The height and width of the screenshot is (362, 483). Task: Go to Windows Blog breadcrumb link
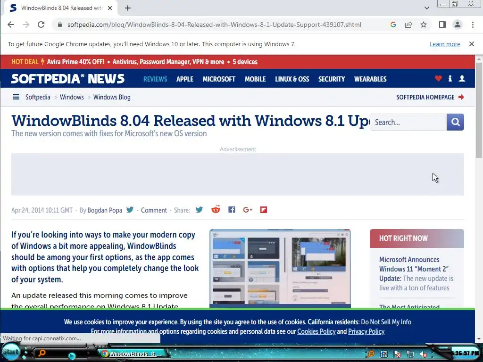(112, 97)
